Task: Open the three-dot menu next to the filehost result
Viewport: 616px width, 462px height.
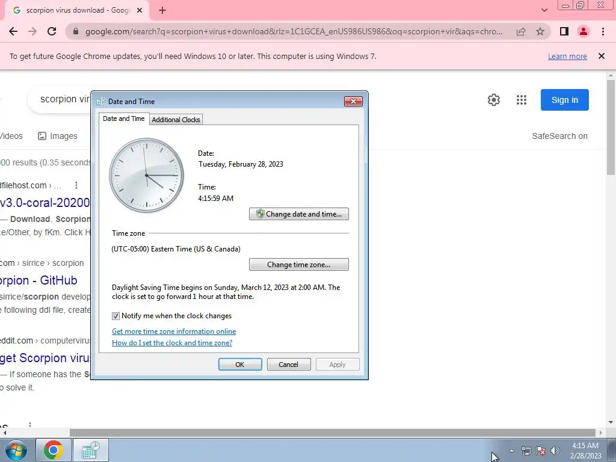Action: pyautogui.click(x=76, y=185)
